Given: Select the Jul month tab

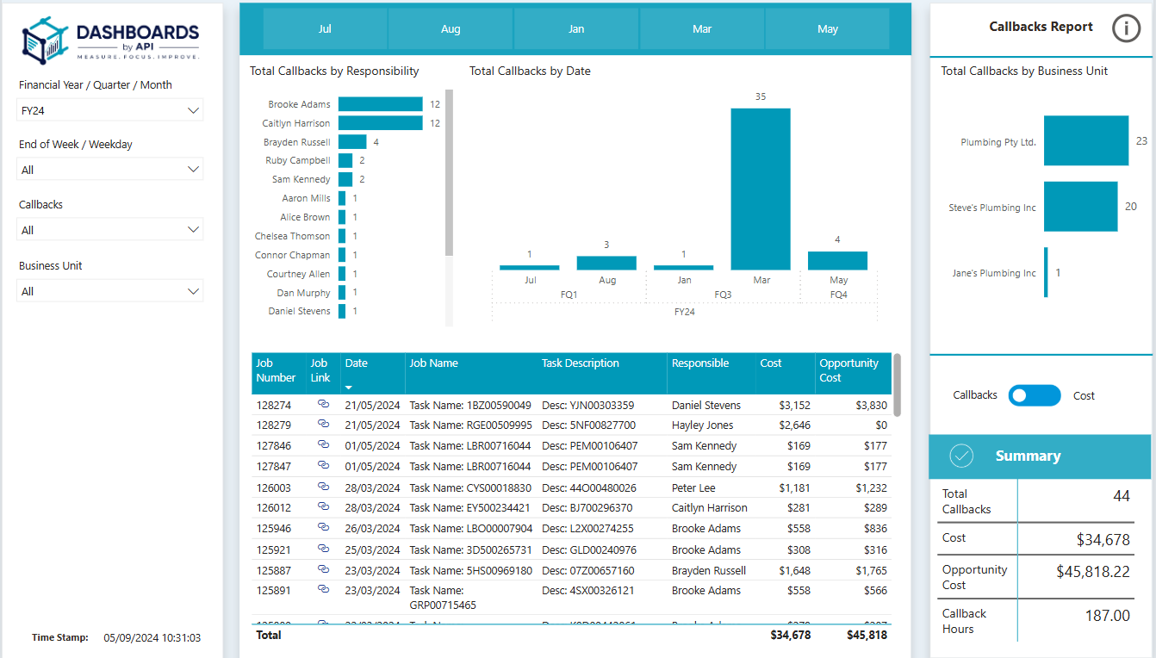Looking at the screenshot, I should 325,29.
